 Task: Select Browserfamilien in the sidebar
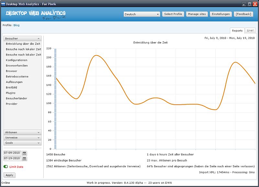click(17, 65)
